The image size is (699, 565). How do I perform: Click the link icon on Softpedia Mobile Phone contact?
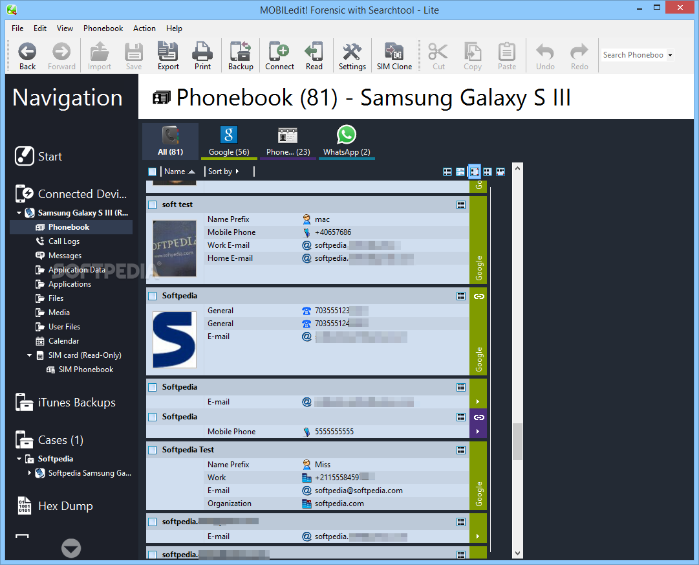[479, 417]
